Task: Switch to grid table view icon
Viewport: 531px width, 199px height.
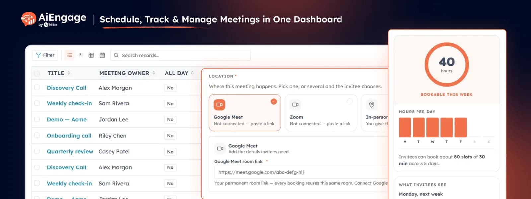Action: pyautogui.click(x=91, y=55)
